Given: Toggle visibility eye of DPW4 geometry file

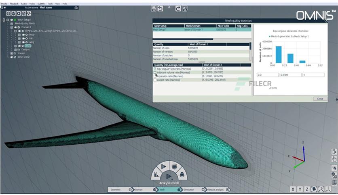Looking at the screenshot, I should (19, 31).
